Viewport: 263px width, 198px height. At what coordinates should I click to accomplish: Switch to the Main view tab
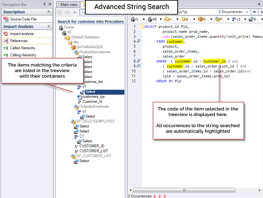click(69, 4)
